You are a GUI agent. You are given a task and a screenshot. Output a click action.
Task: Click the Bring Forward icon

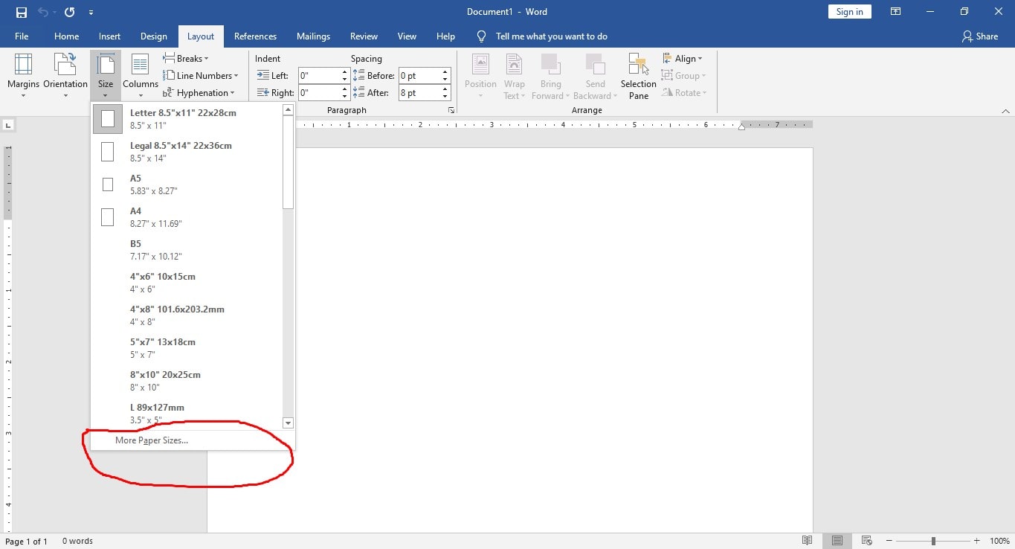pos(550,74)
